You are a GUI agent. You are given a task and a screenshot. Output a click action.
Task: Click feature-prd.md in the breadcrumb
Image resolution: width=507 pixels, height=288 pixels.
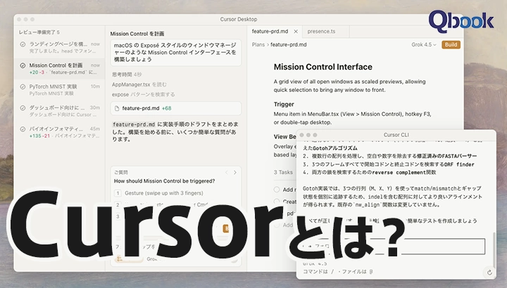click(289, 44)
